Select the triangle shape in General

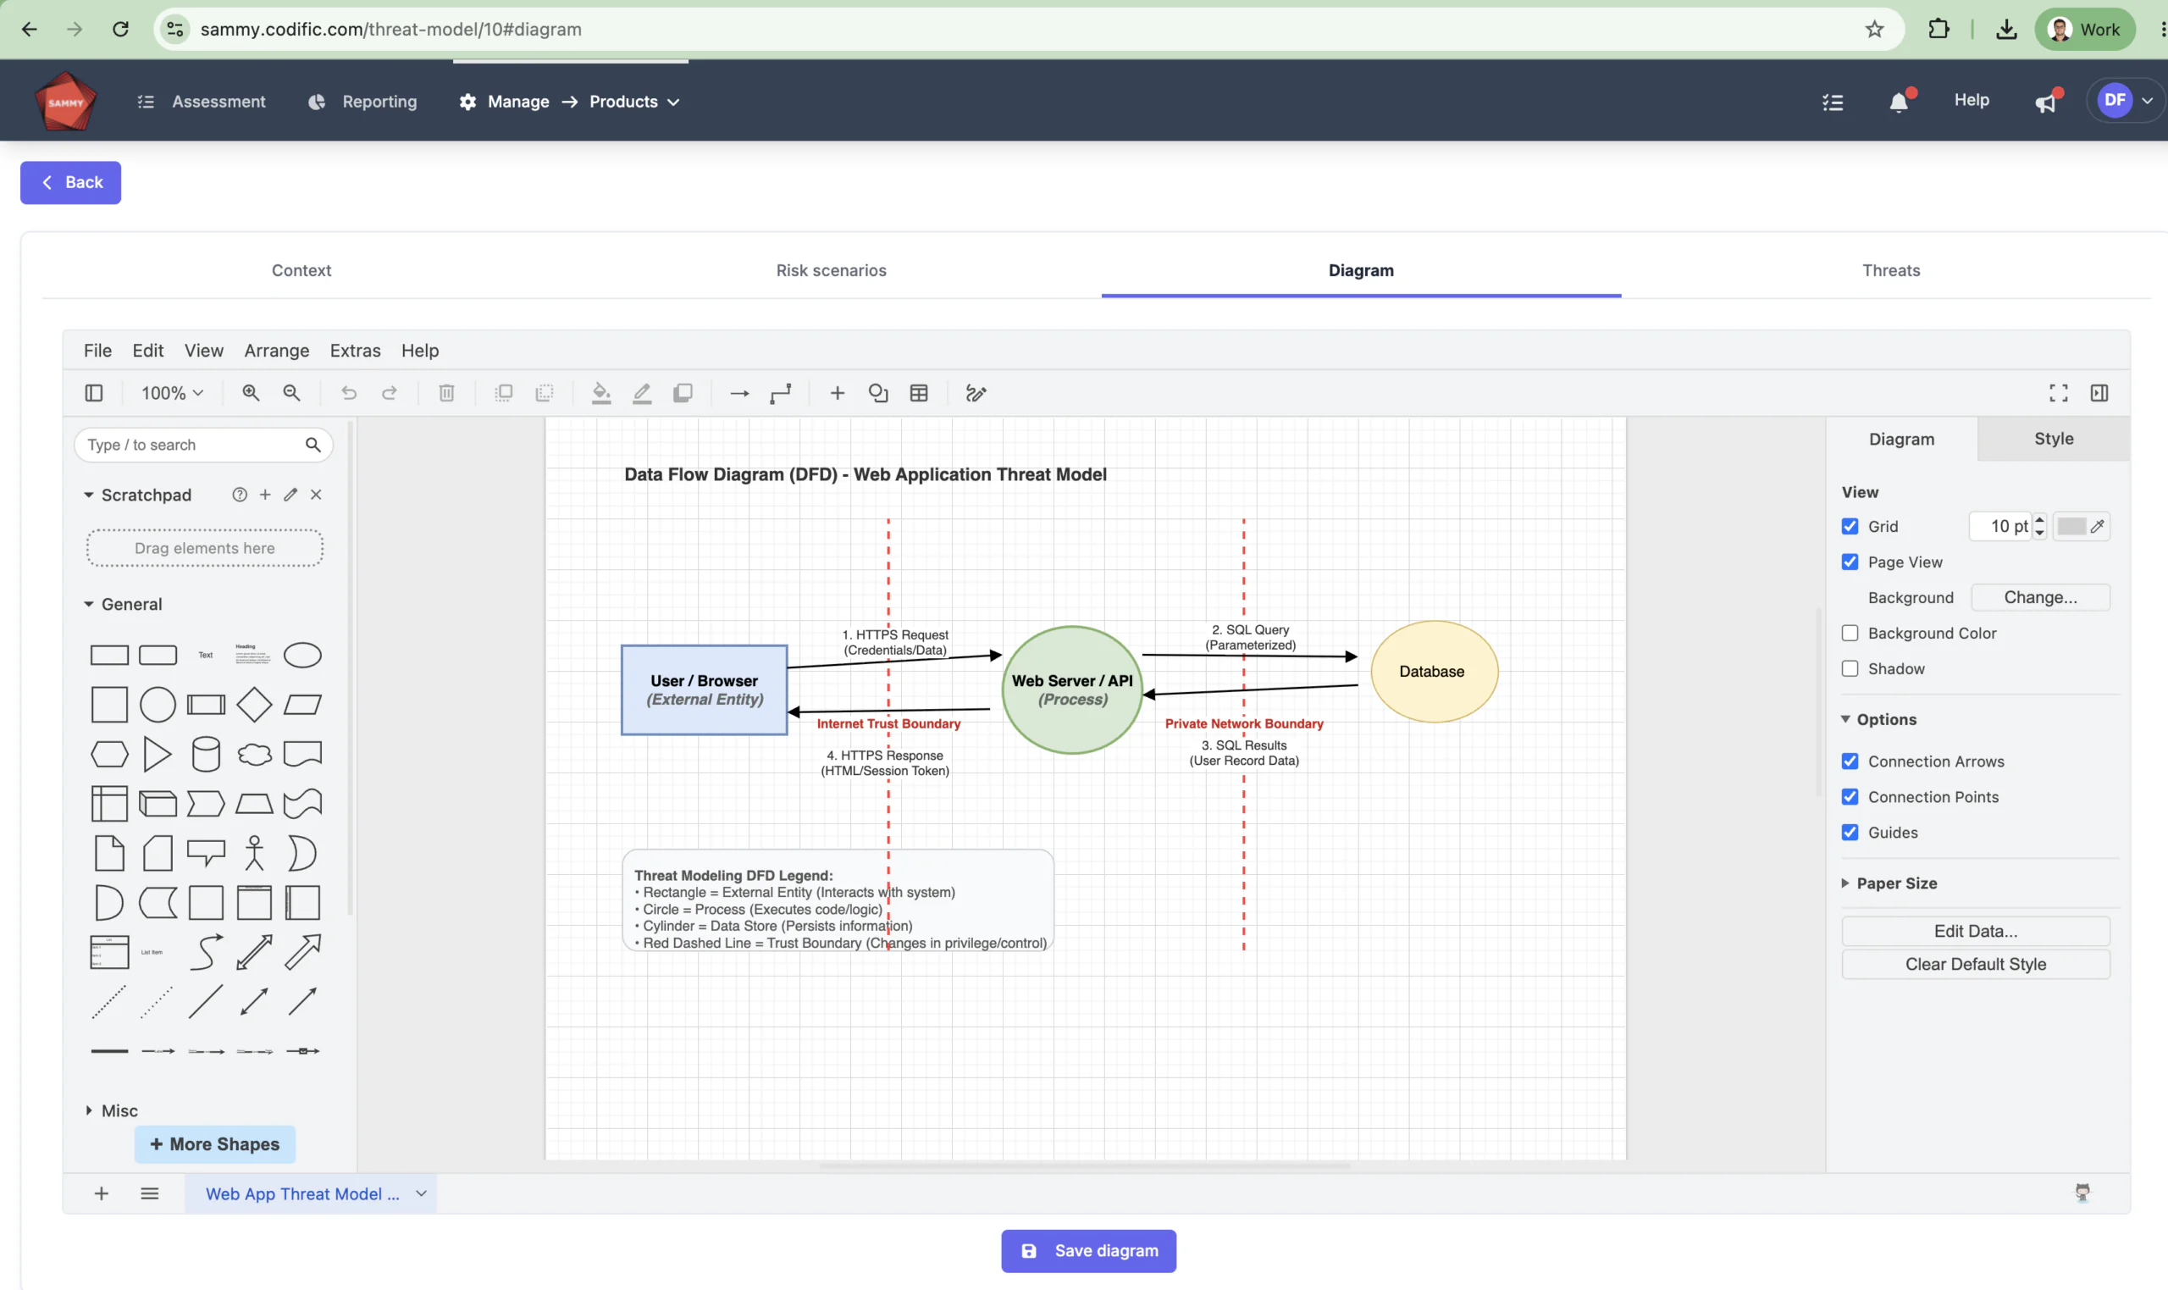point(158,754)
